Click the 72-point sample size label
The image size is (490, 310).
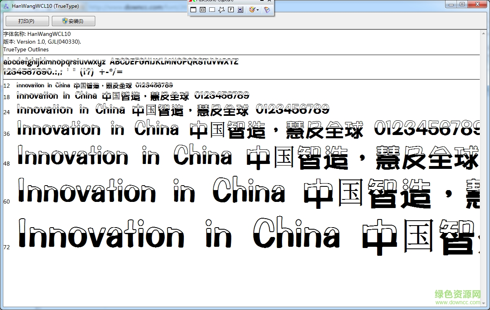tap(7, 247)
